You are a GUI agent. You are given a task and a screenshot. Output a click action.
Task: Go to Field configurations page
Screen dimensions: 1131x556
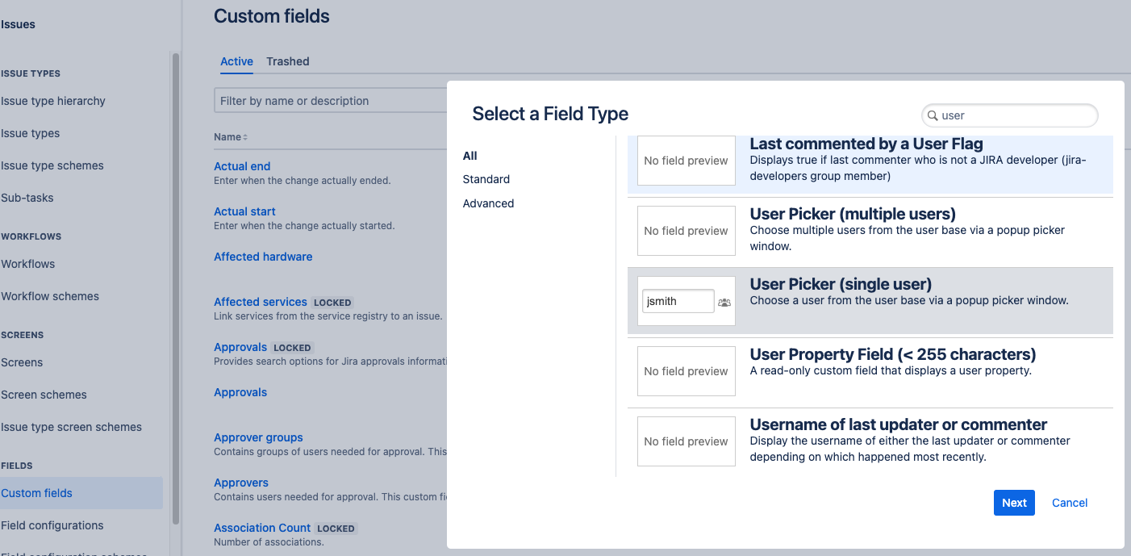tap(52, 525)
